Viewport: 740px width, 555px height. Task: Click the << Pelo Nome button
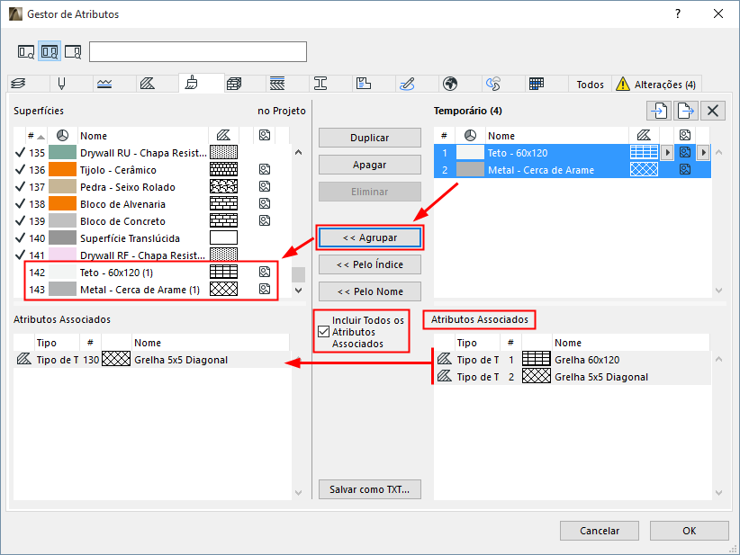(369, 291)
